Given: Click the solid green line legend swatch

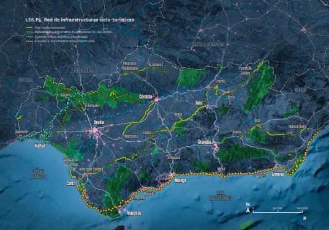Looking at the screenshot, I should (29, 28).
